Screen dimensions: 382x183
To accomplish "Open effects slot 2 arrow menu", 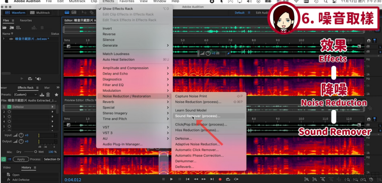I will pos(52,111).
